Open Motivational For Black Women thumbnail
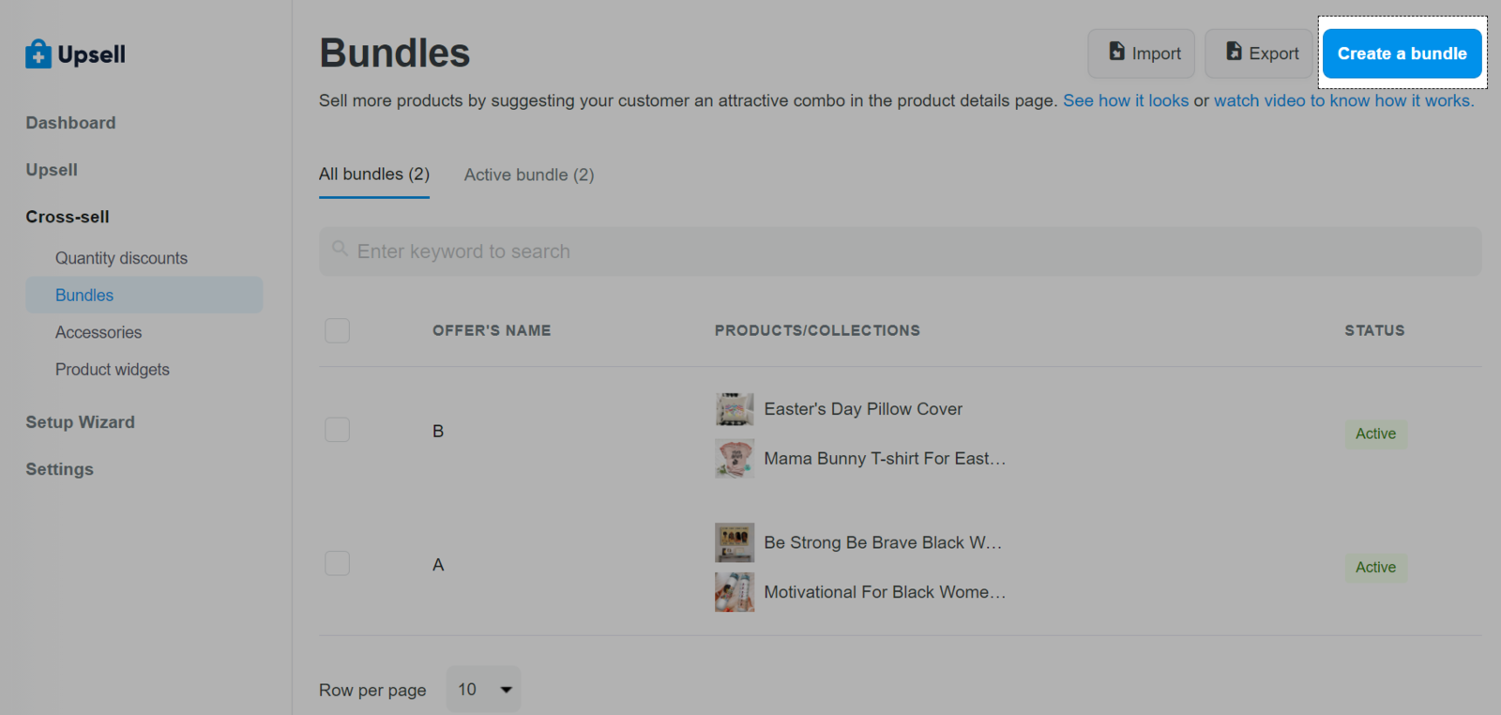Screen dimensions: 1501x715 (x=735, y=592)
